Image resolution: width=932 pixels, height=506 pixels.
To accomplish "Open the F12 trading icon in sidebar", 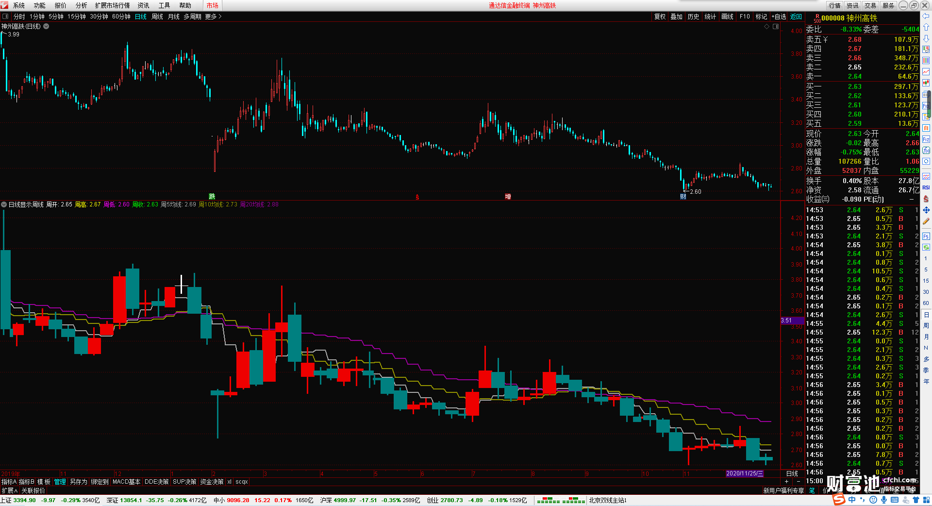I will (x=926, y=139).
